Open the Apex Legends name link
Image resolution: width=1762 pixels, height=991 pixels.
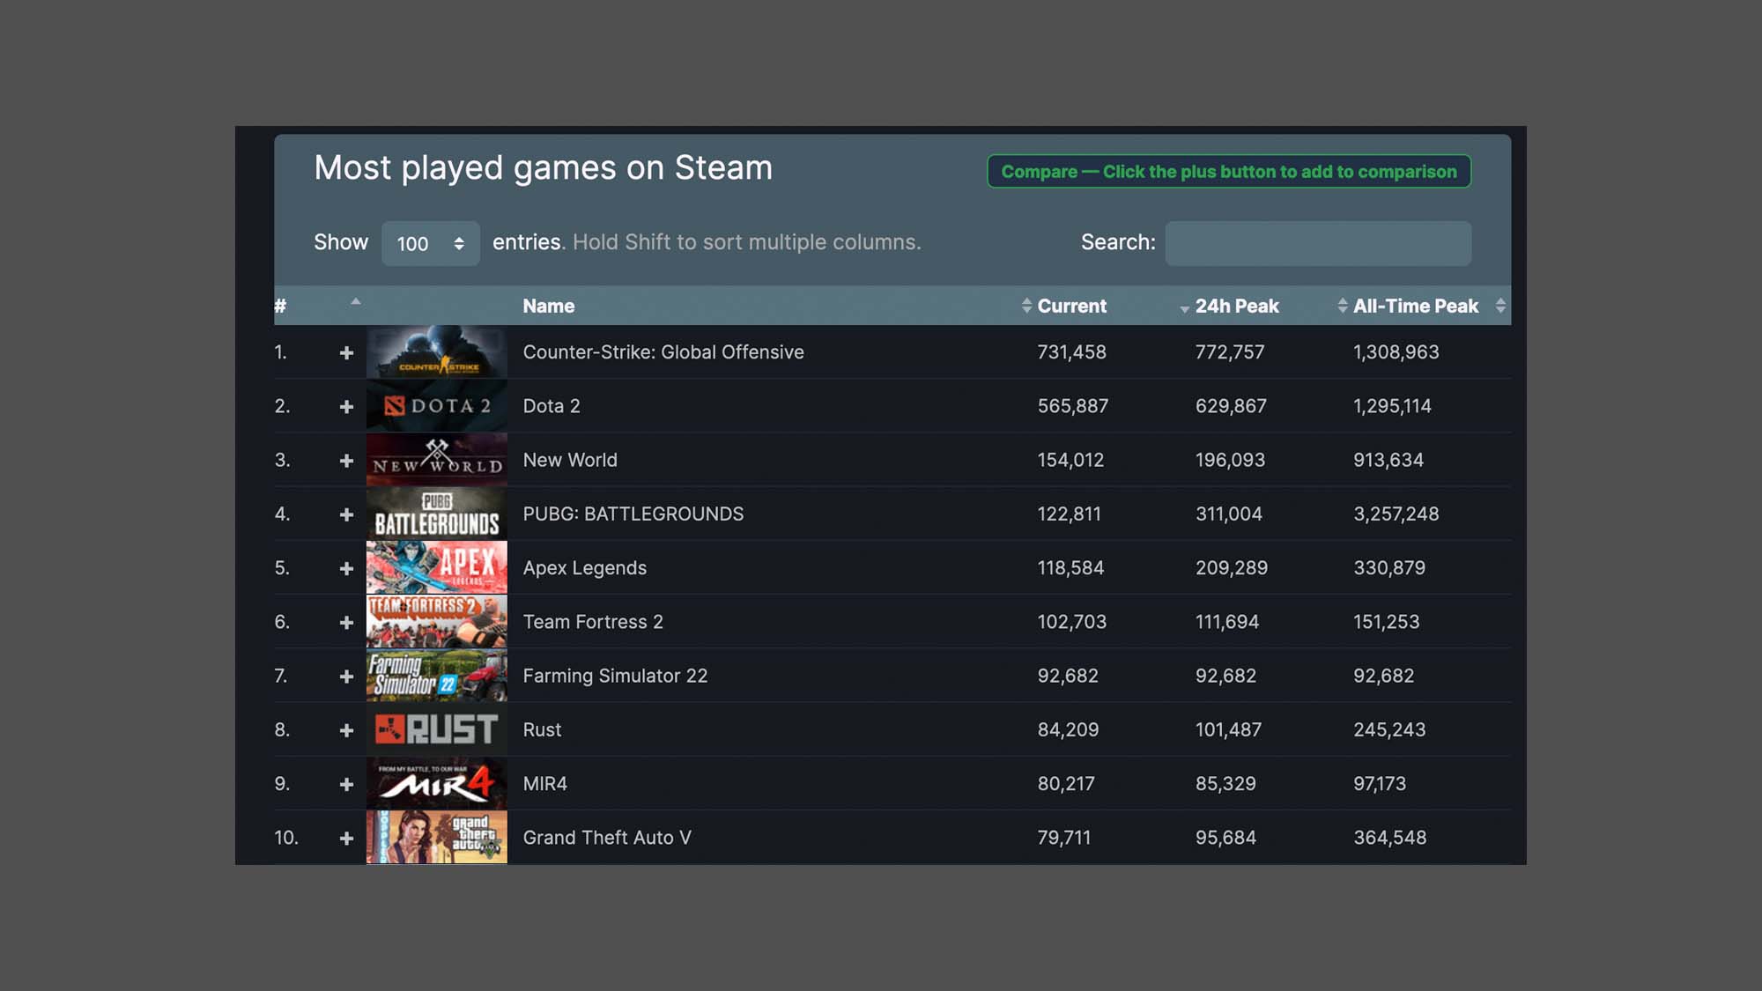585,568
